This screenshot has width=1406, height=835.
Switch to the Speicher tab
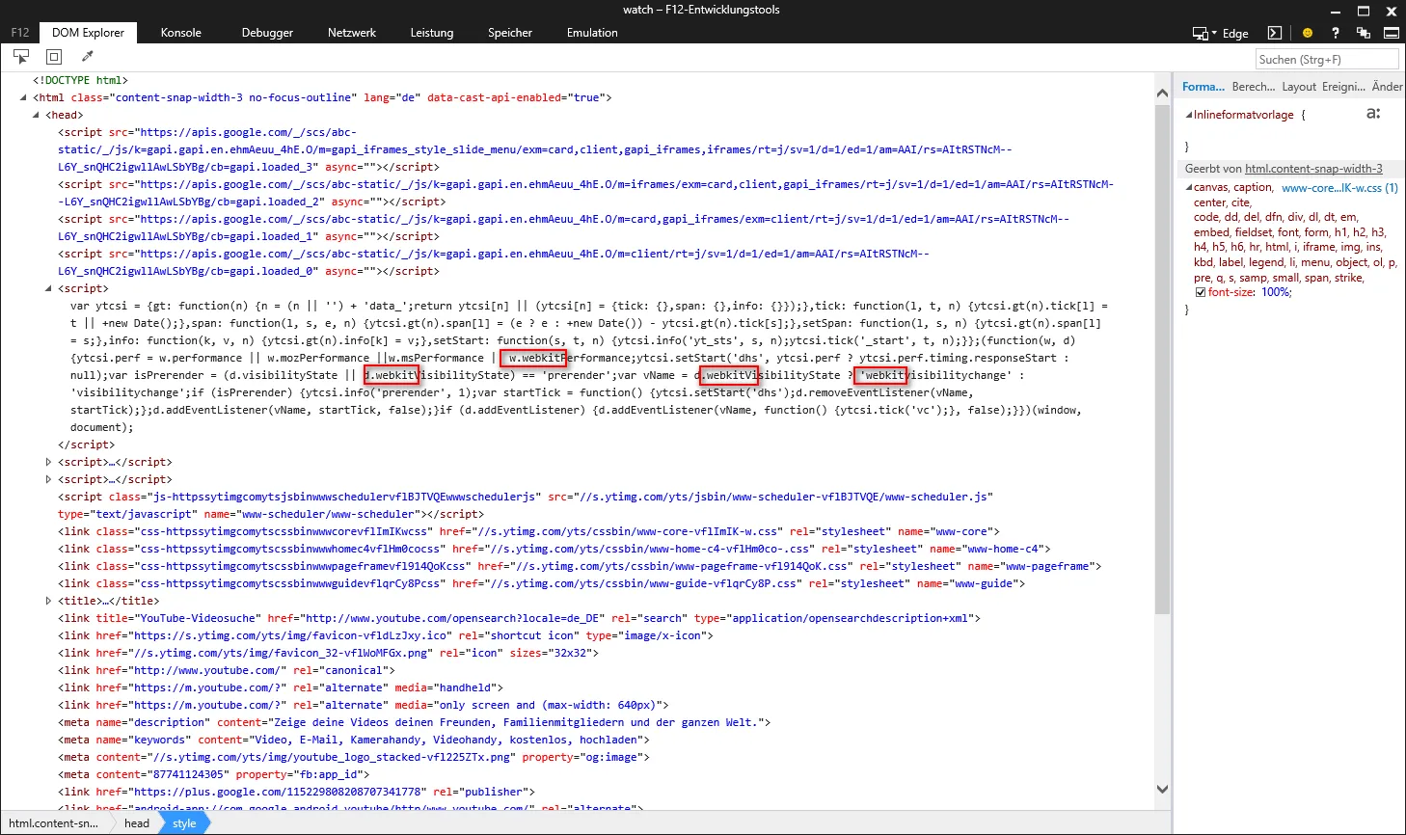(510, 33)
